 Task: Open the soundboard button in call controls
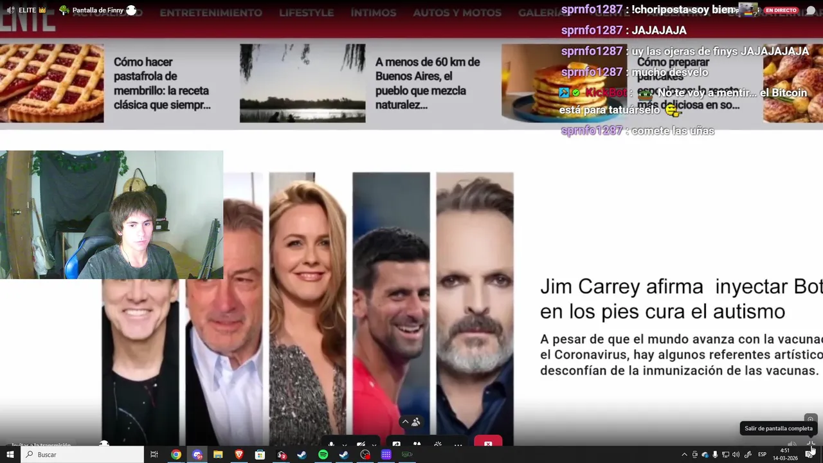[438, 443]
